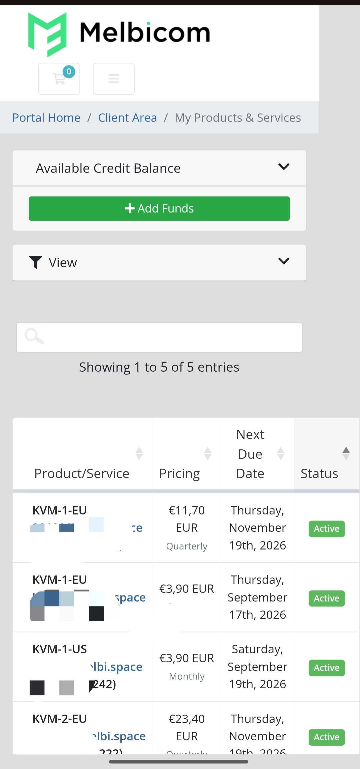Click Active badge for KVM-1-US service
This screenshot has width=360, height=769.
pyautogui.click(x=327, y=668)
